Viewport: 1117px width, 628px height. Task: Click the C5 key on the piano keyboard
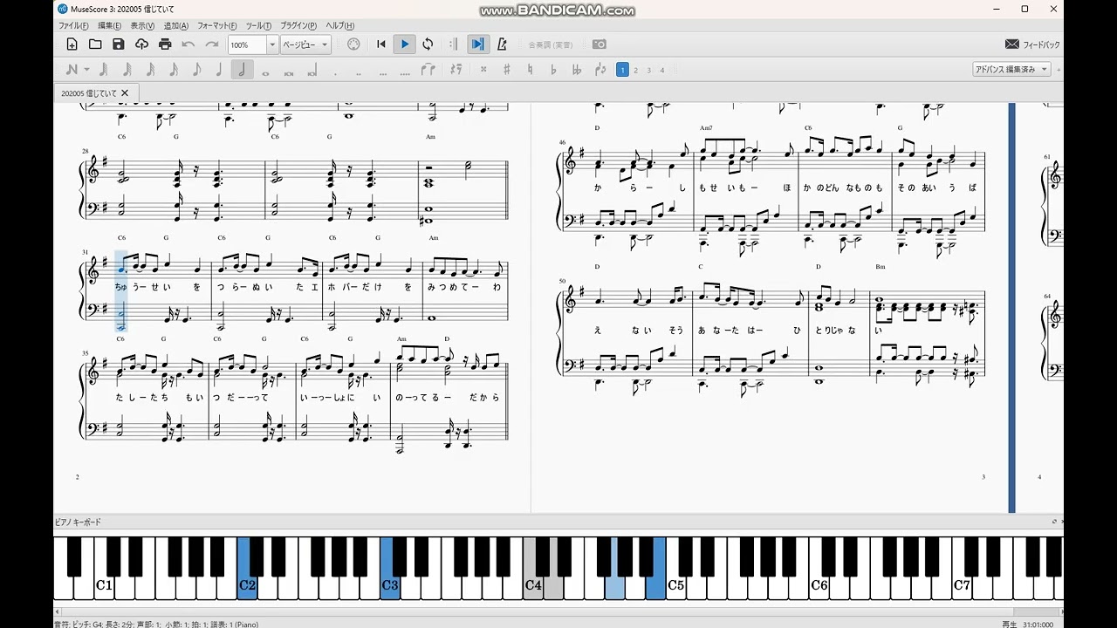[x=676, y=585]
